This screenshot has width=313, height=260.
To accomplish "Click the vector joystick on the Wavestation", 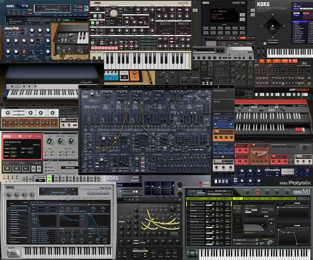I will pyautogui.click(x=273, y=26).
